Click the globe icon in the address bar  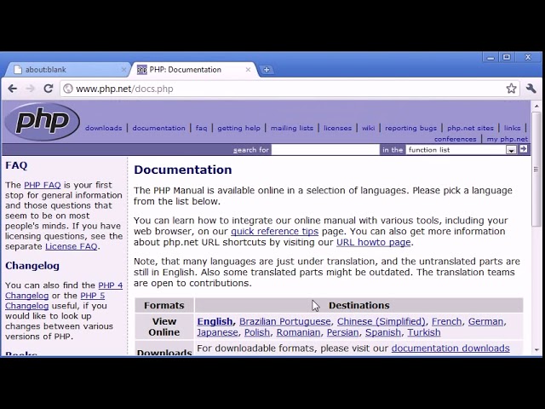pyautogui.click(x=68, y=89)
